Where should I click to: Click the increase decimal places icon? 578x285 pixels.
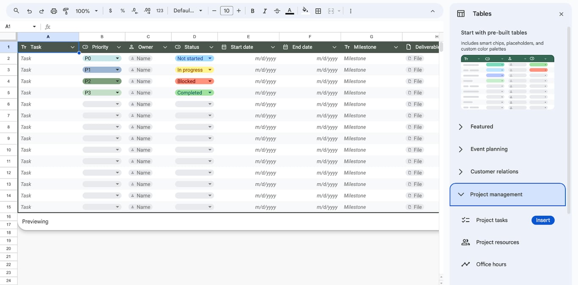[x=147, y=11]
